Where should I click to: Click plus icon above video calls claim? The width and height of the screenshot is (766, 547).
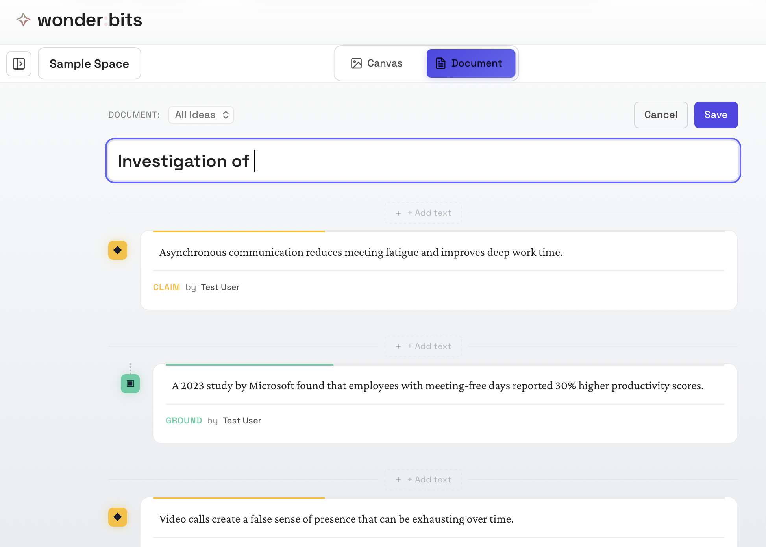pyautogui.click(x=398, y=480)
